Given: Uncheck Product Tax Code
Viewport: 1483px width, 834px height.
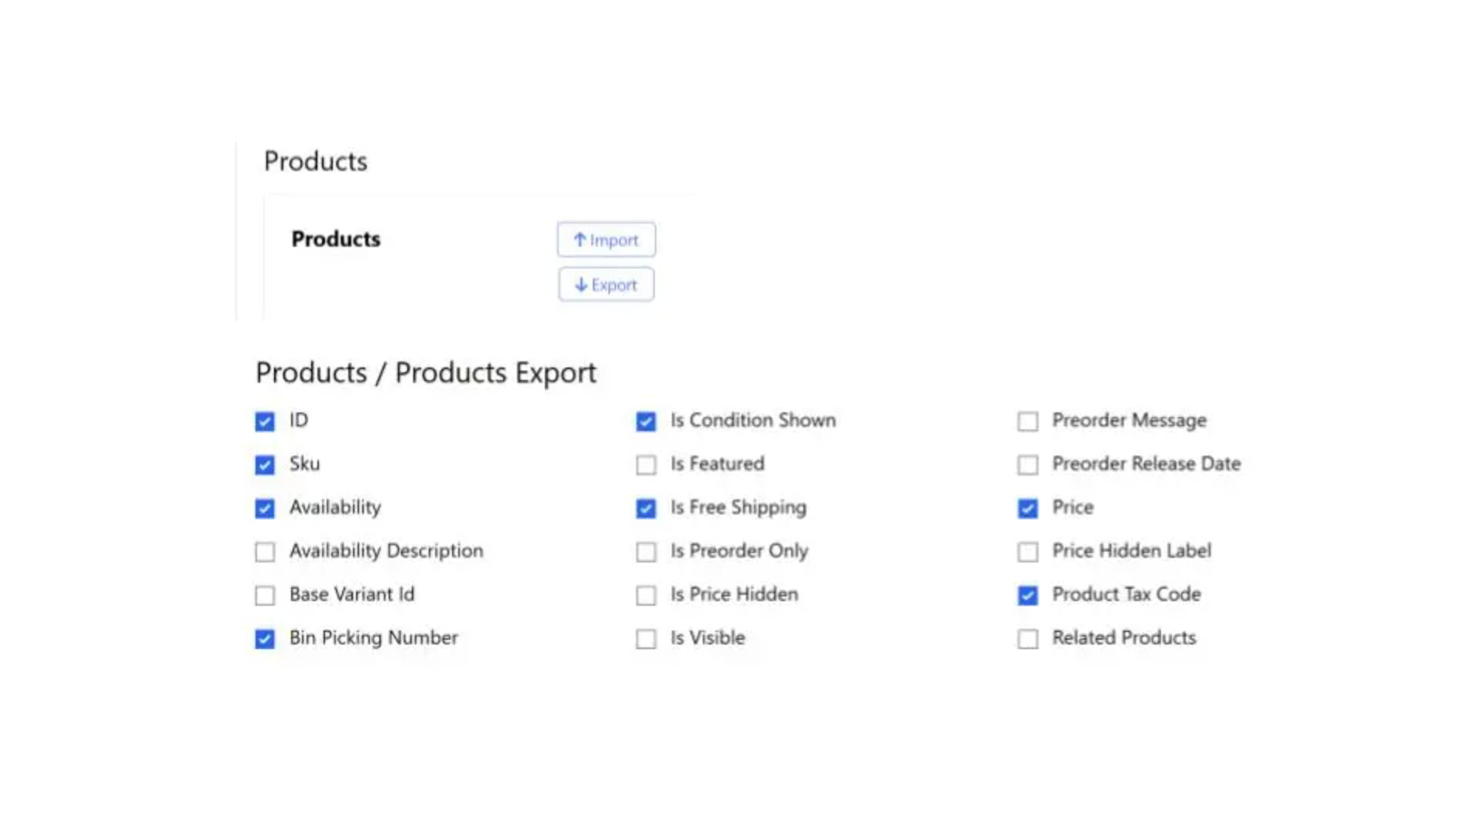Looking at the screenshot, I should (x=1027, y=595).
